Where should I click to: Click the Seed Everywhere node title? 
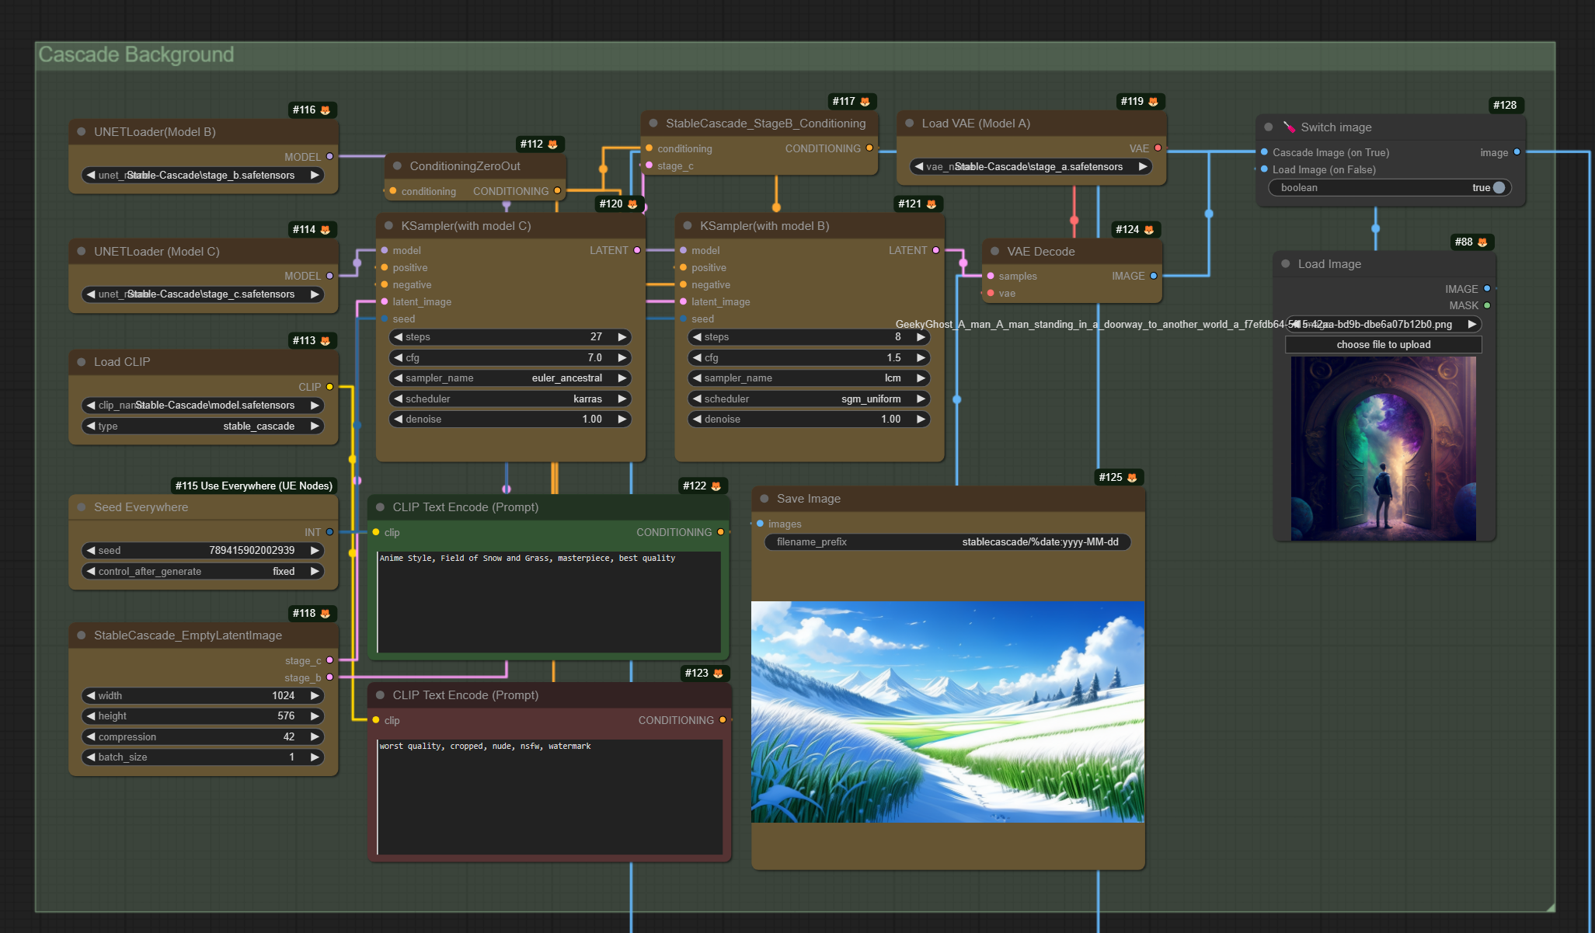(141, 507)
